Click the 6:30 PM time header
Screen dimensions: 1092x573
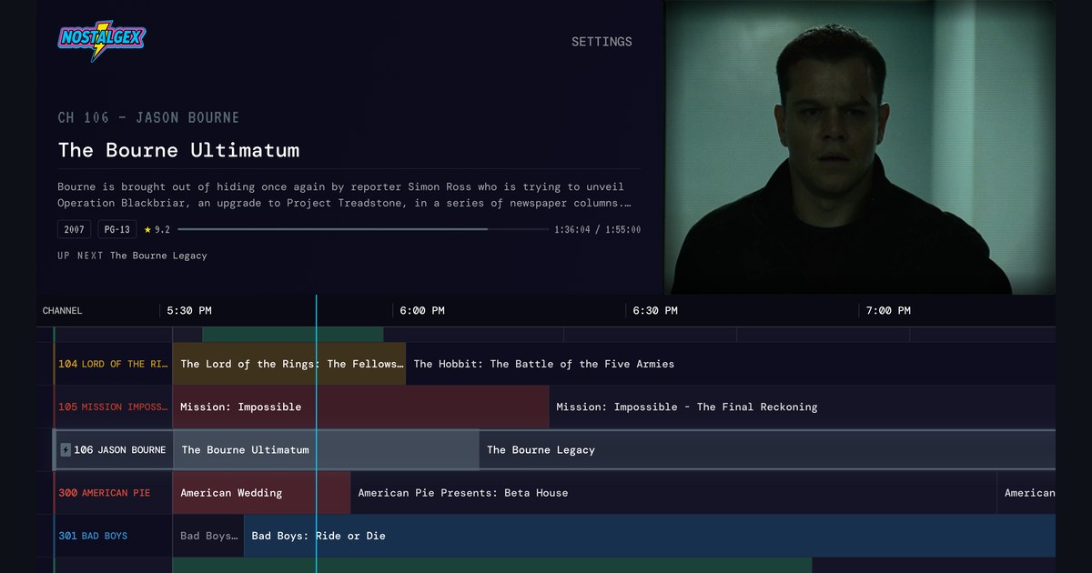[x=655, y=310]
